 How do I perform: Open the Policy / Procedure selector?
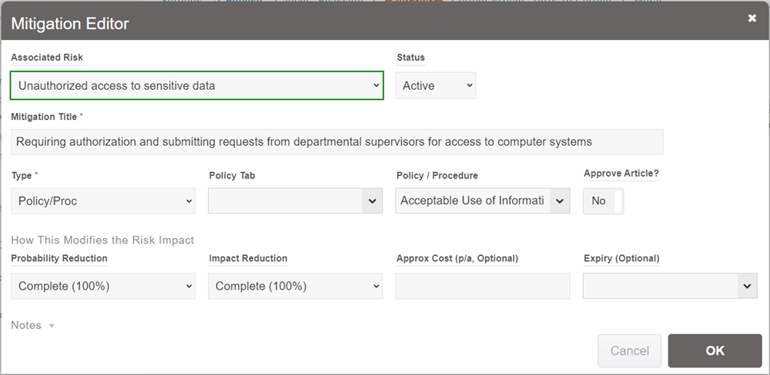tap(482, 201)
